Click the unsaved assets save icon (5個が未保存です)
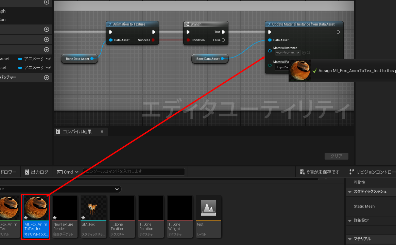The image size is (396, 245). (302, 172)
